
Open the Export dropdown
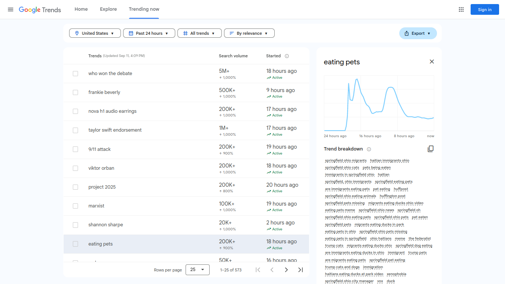point(418,33)
